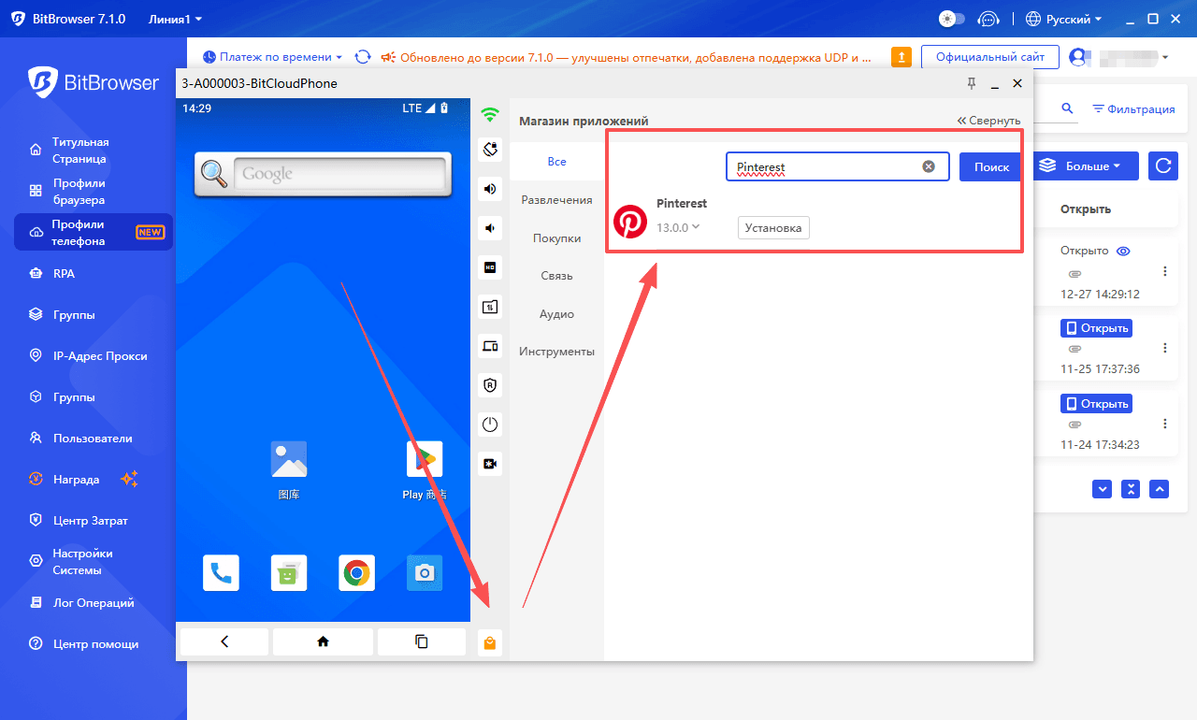
Task: Open Pinterest version 13.0.0 dropdown
Action: tap(678, 227)
